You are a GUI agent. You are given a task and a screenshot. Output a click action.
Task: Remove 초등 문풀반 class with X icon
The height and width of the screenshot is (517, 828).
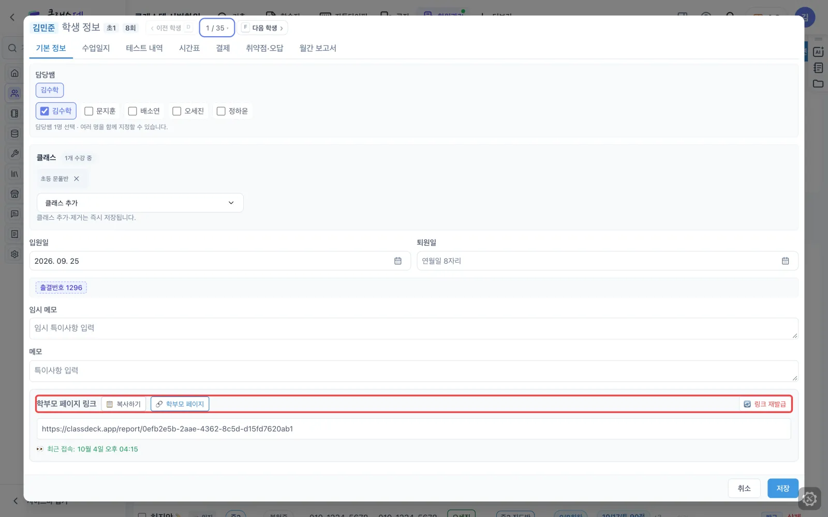77,179
